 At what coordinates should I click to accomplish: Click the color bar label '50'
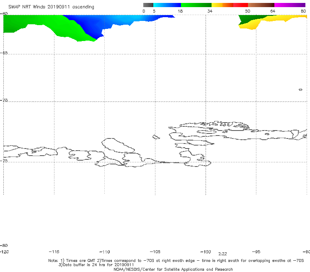[248, 11]
